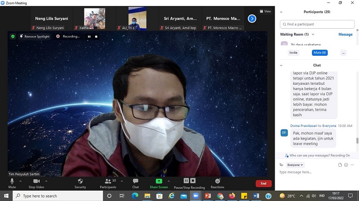This screenshot has height=201, width=359.
Task: Click the green encryption shield icon
Action: coord(13,36)
